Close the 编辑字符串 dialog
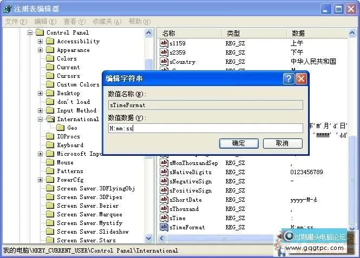The height and width of the screenshot is (258, 360). [x=301, y=79]
